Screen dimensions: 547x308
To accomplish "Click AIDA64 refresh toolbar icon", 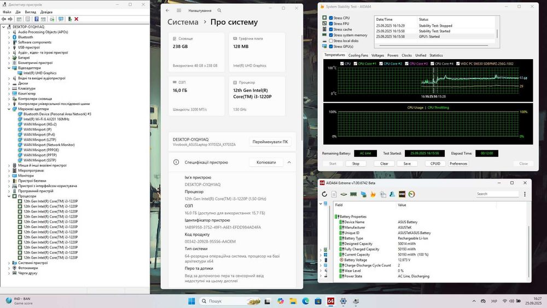I will pos(324,194).
